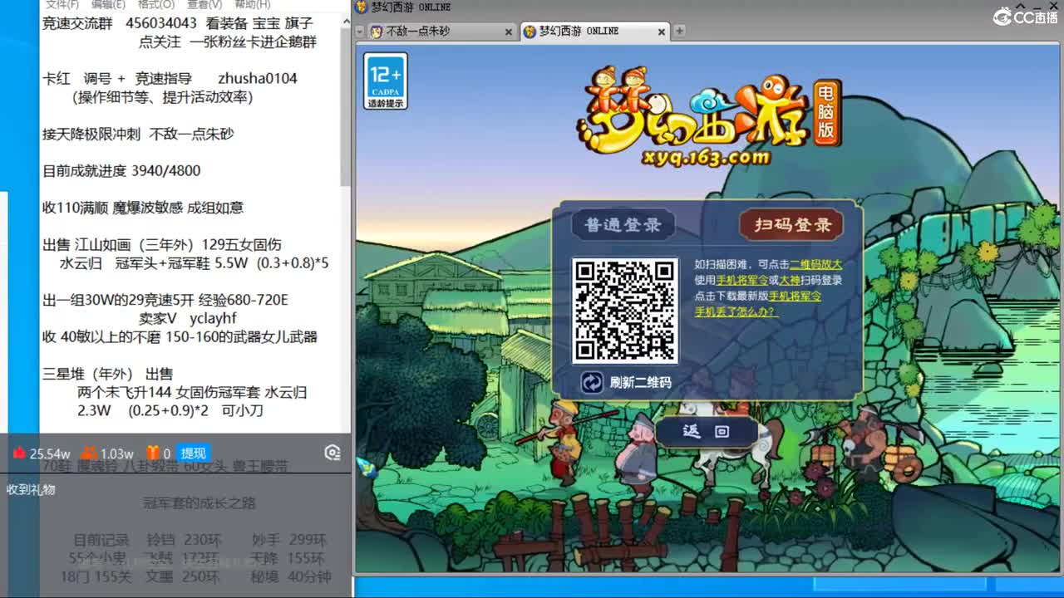This screenshot has width=1064, height=598.
Task: Open the 手机丢了怎么办？ help link
Action: 736,311
